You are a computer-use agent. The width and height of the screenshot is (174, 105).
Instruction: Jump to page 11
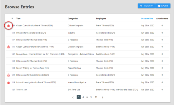pyautogui.click(x=96, y=97)
